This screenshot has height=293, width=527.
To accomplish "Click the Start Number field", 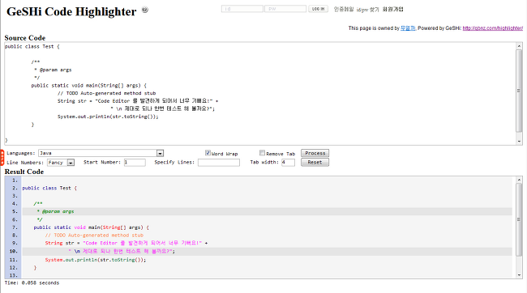I will tap(135, 163).
